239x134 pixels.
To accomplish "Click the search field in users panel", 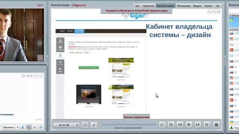I will [x=234, y=11].
